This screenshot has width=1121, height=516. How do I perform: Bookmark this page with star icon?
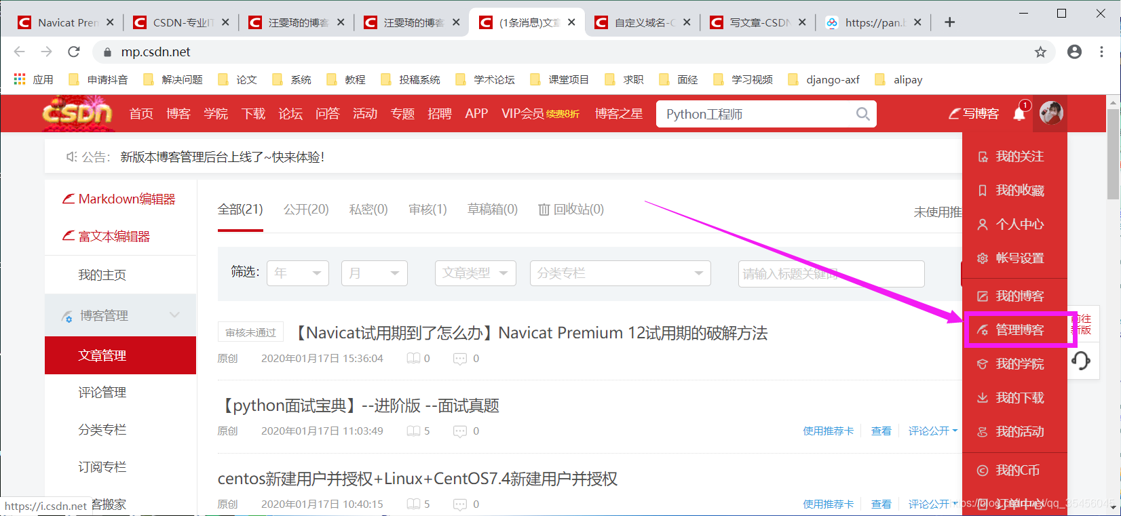coord(1040,52)
